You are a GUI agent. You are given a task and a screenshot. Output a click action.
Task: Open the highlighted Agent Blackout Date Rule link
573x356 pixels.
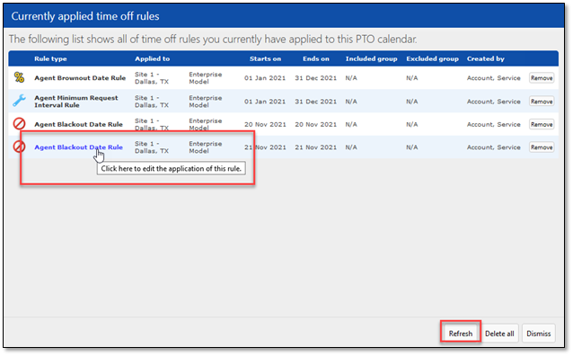[78, 147]
